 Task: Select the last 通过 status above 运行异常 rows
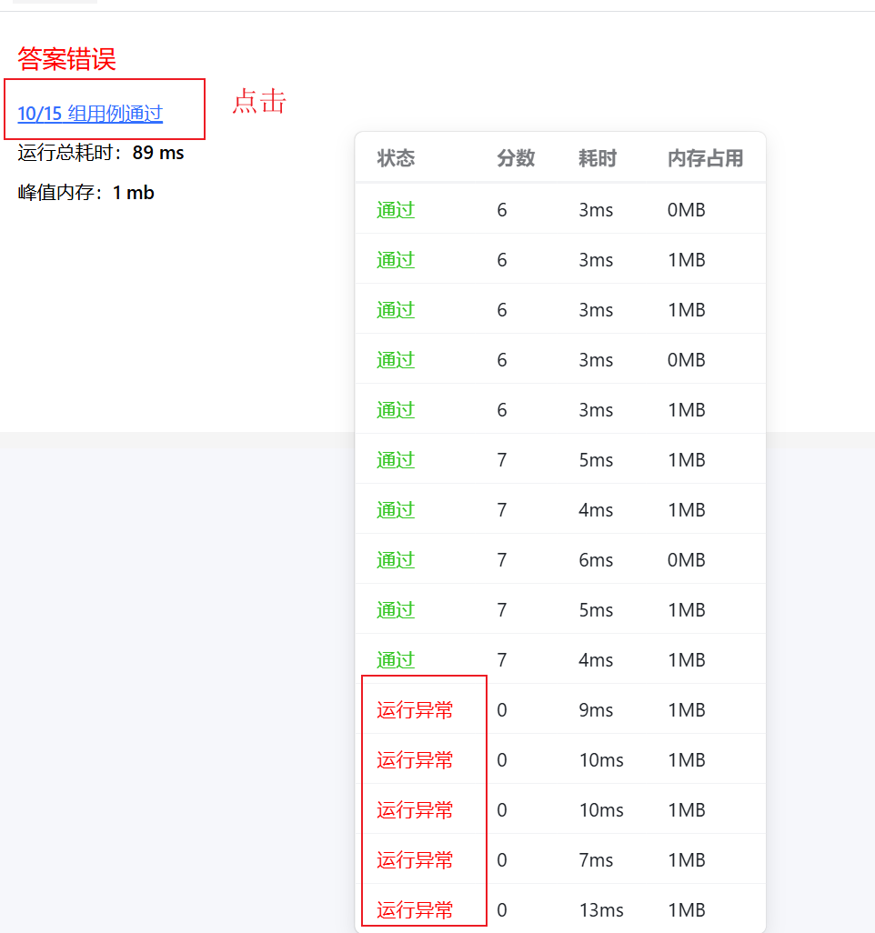coord(396,660)
